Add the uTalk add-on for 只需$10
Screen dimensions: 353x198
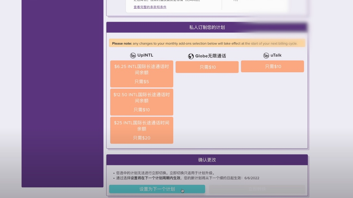[x=273, y=66]
